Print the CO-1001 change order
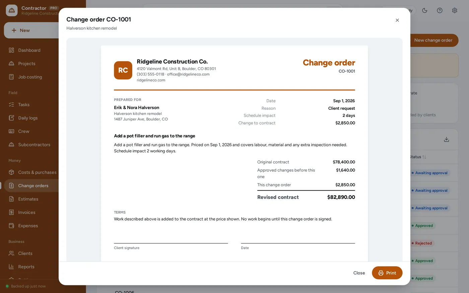The width and height of the screenshot is (469, 293). pos(387,273)
